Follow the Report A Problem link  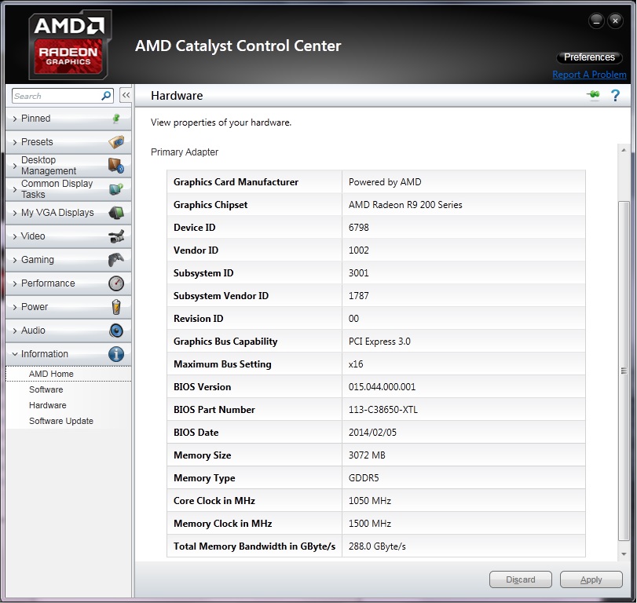pos(589,75)
